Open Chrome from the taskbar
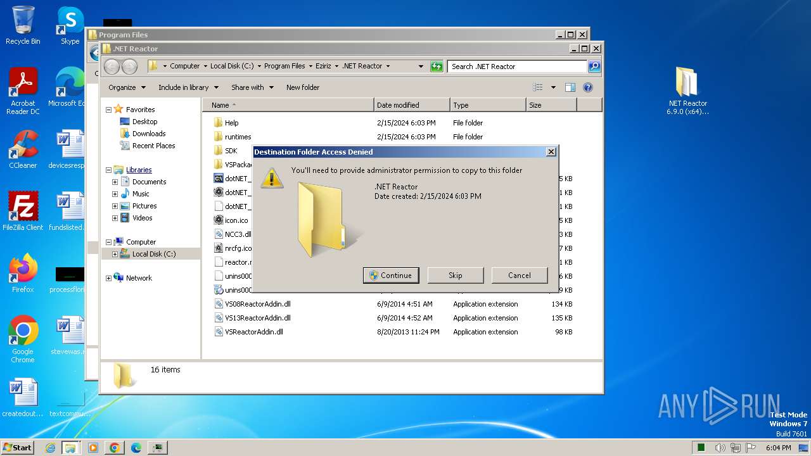Screen dimensions: 811x456 [x=115, y=448]
